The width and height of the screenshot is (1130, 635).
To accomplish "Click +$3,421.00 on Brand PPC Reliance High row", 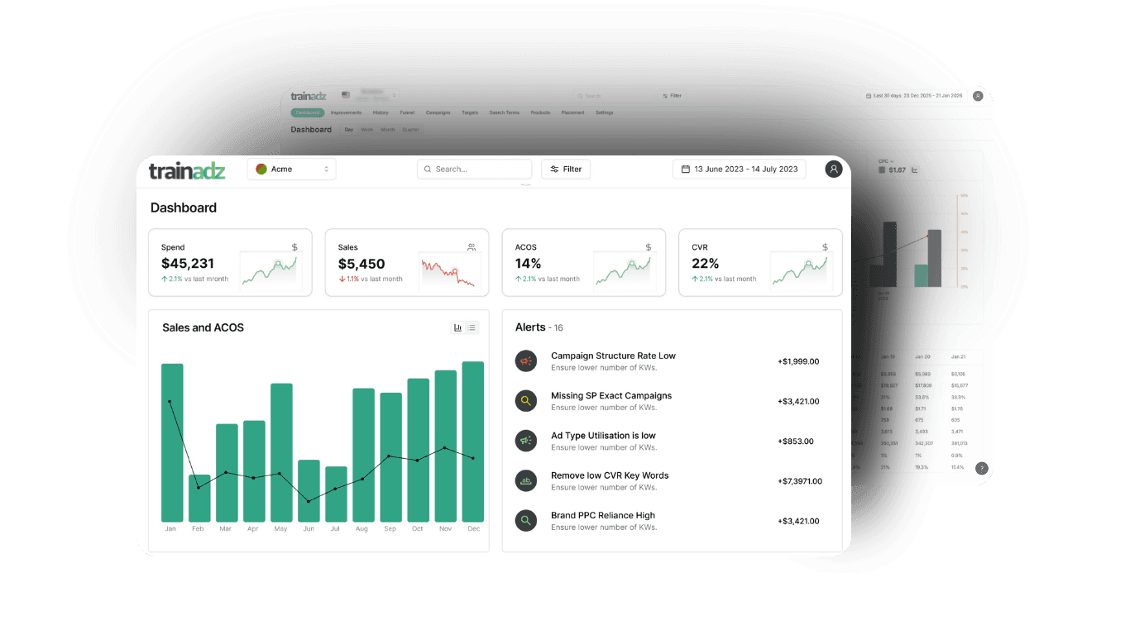I will coord(798,521).
